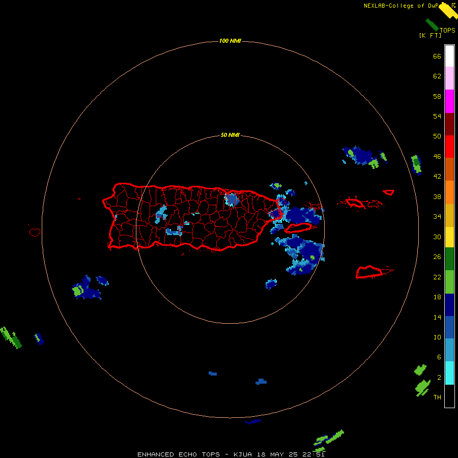The width and height of the screenshot is (458, 458).
Task: Click the 14 legend value
Action: pos(437,317)
